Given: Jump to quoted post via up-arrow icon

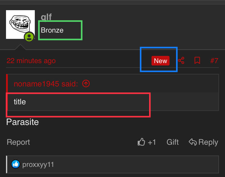Looking at the screenshot, I should tap(86, 83).
